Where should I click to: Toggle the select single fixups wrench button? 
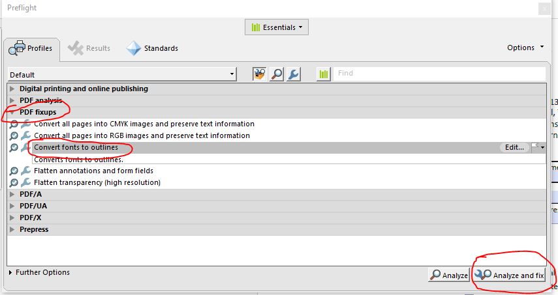[294, 74]
